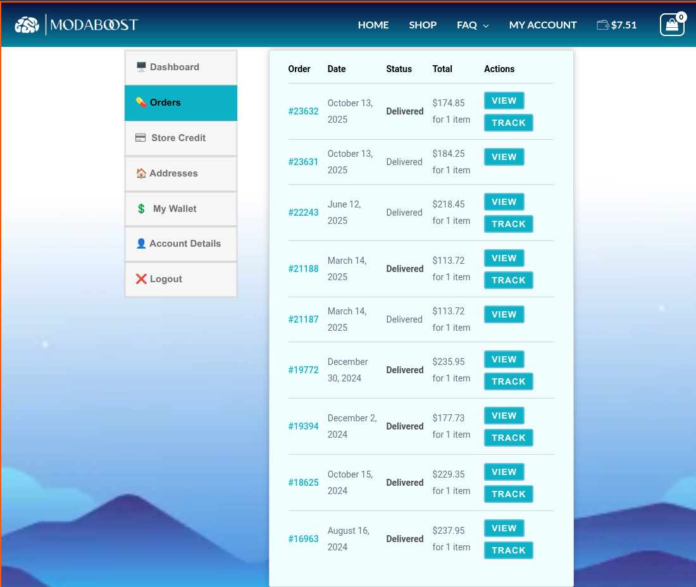
Task: Navigate to HOME in the top bar
Action: 373,25
